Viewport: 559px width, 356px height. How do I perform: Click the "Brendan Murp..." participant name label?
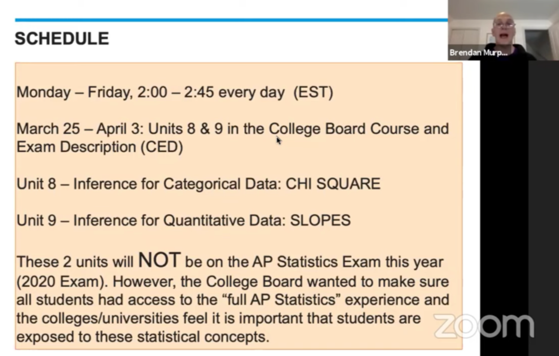tap(478, 53)
